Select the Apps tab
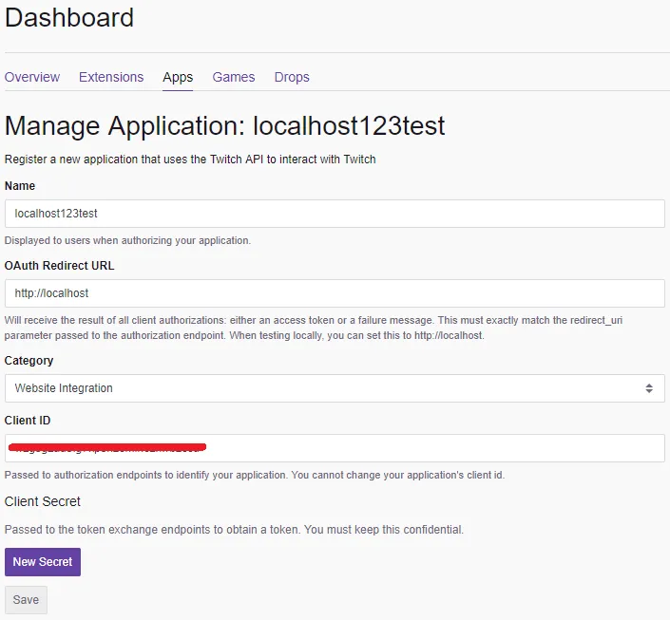 click(178, 77)
